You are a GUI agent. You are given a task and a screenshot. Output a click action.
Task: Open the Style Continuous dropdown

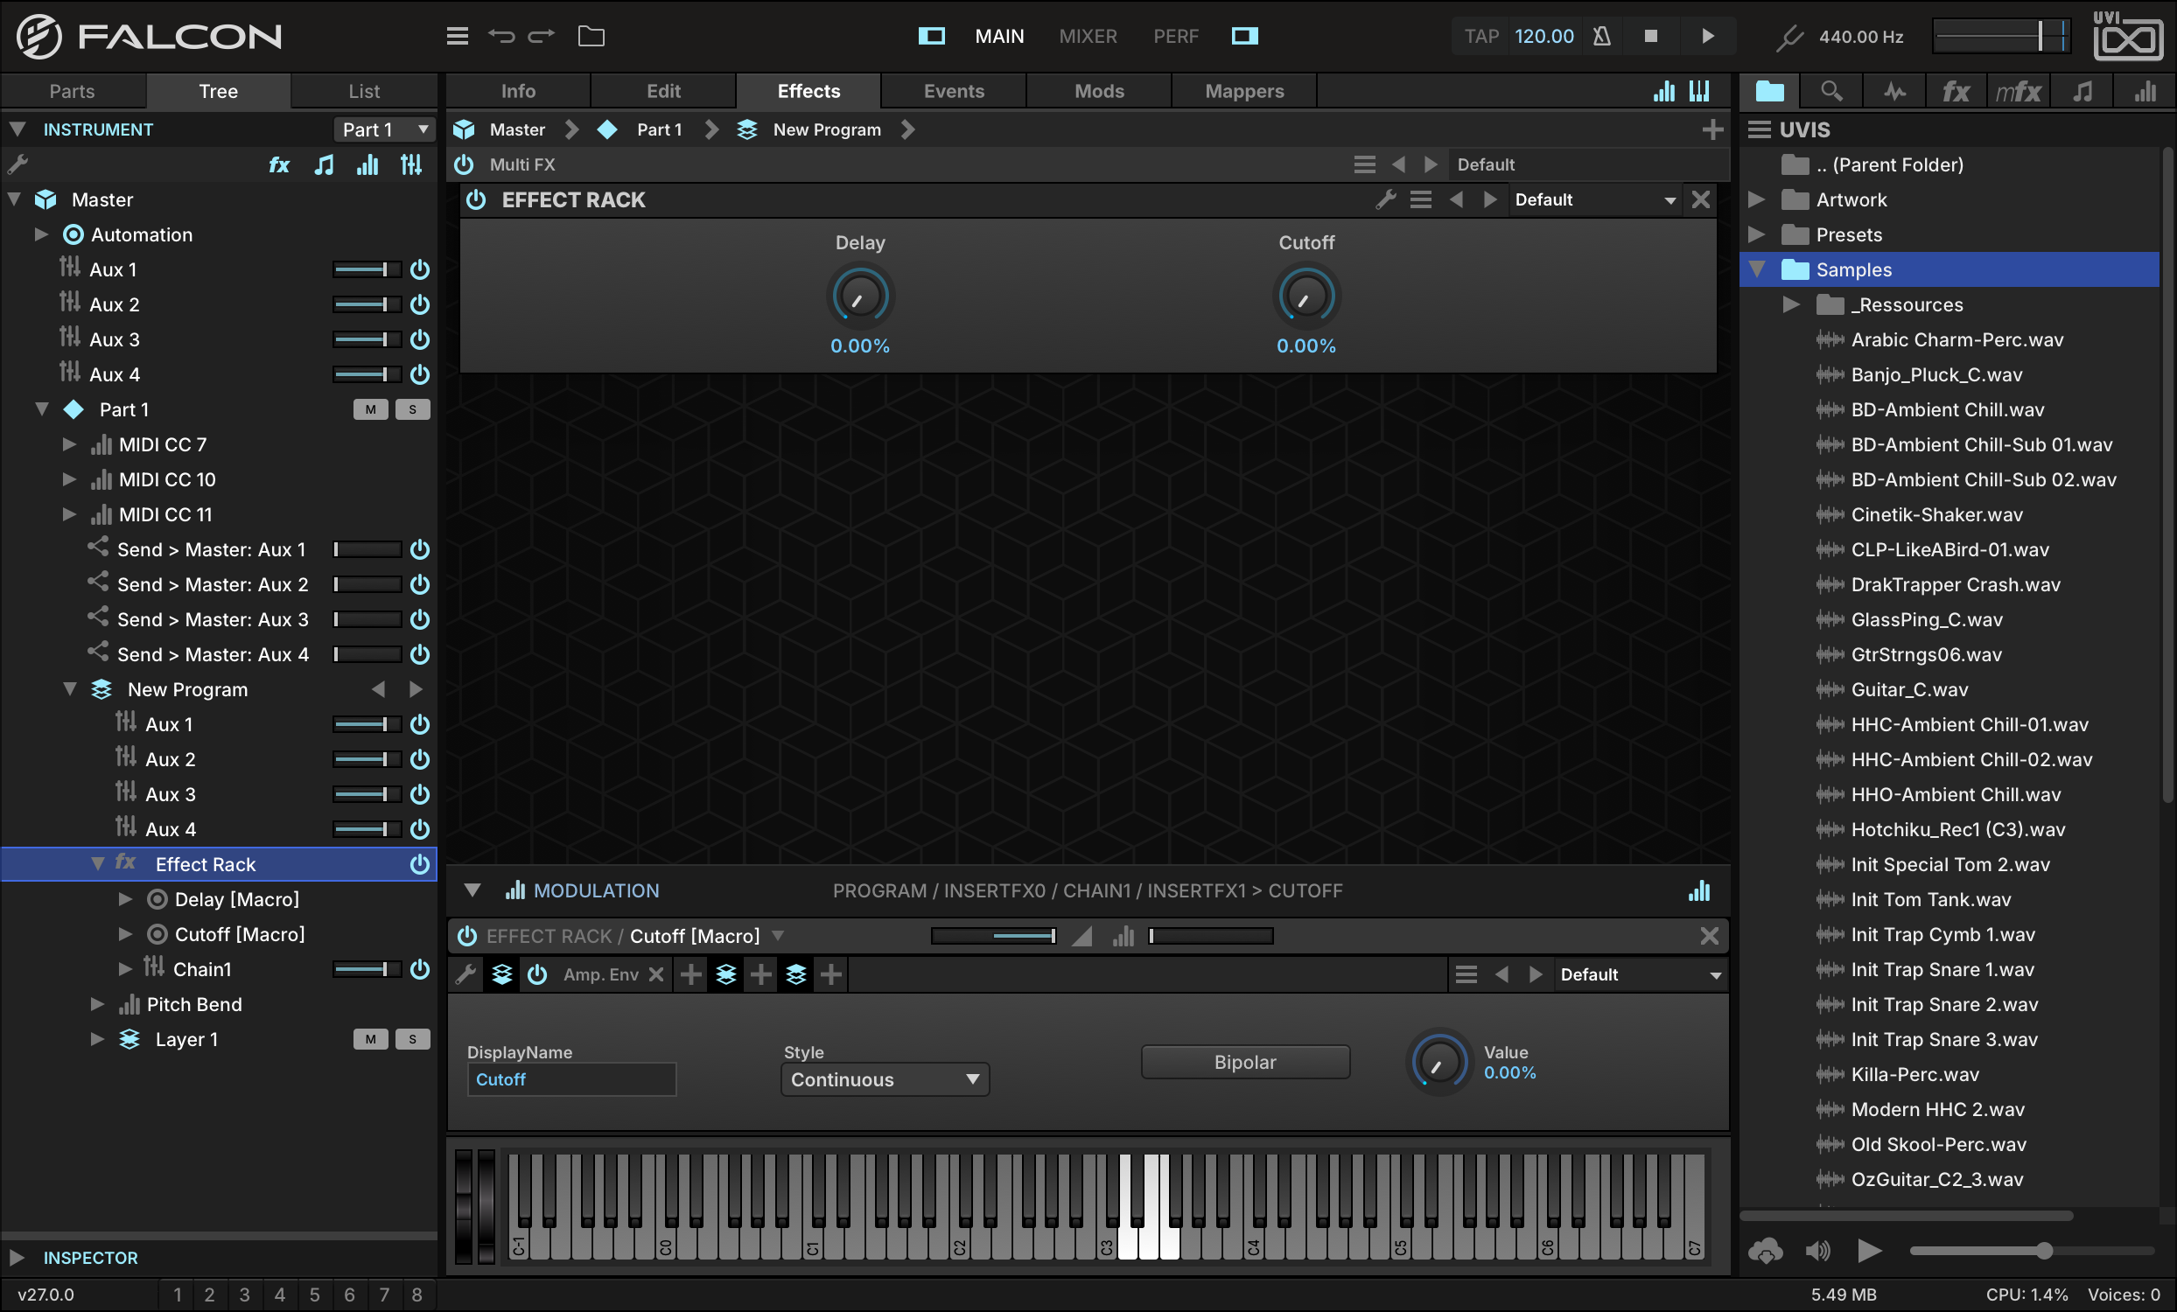coord(885,1079)
